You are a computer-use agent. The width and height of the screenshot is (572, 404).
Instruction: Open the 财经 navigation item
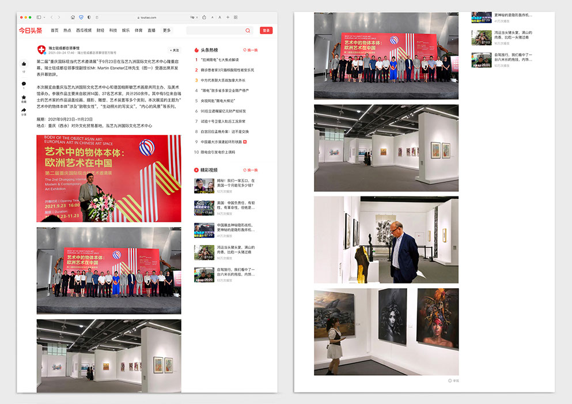[x=100, y=31]
